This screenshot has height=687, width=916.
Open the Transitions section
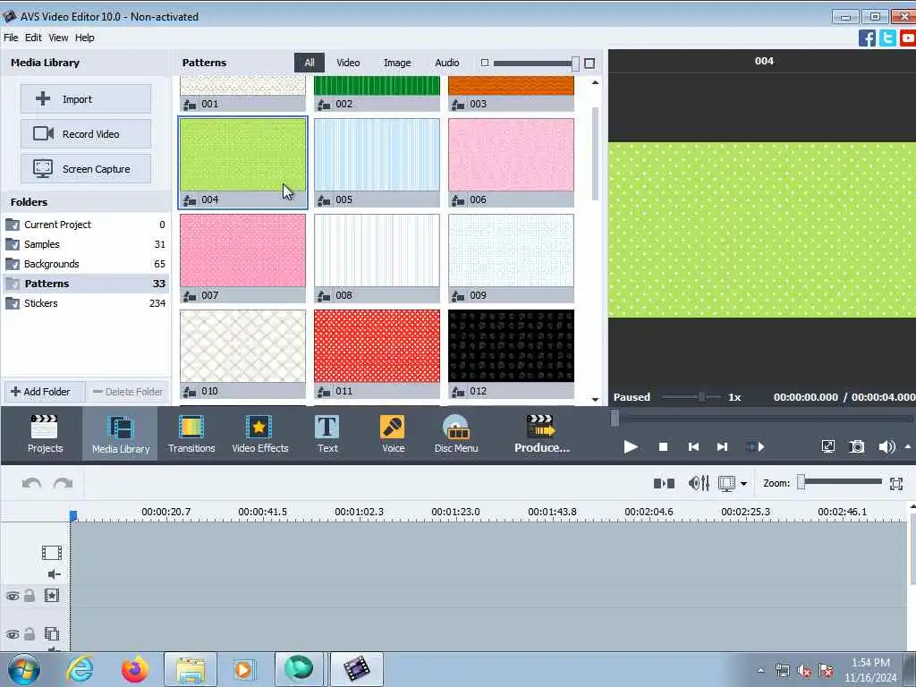point(191,434)
